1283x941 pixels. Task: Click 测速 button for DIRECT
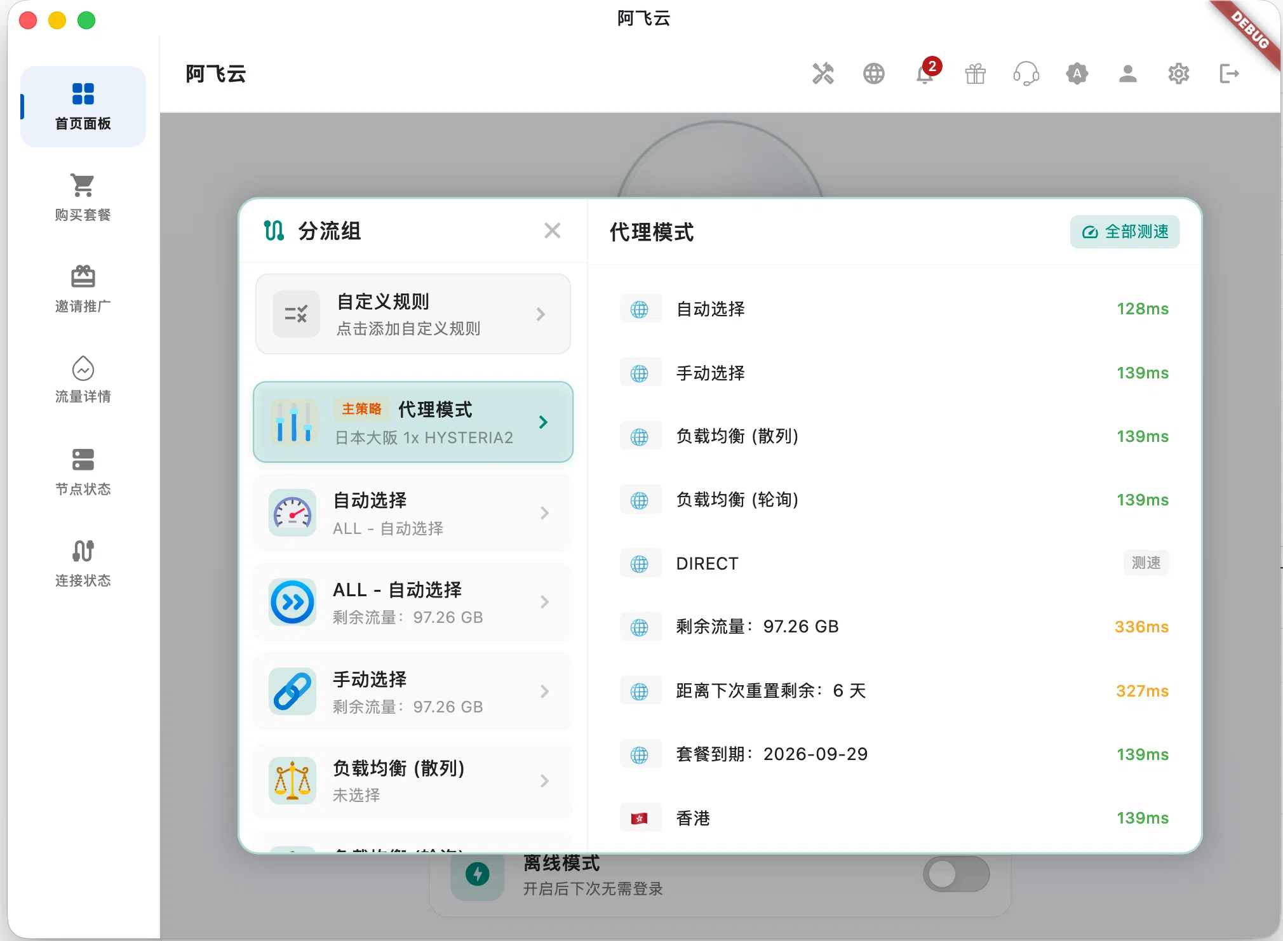point(1146,563)
